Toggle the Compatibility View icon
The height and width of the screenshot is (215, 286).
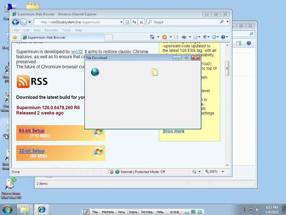pos(127,22)
